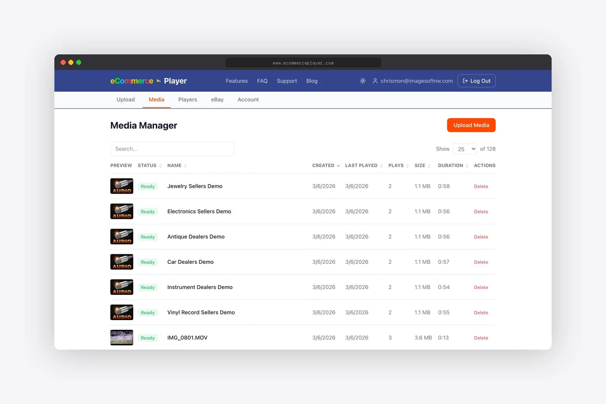The width and height of the screenshot is (606, 404).
Task: Delete the Car Dealers Demo media
Action: click(x=481, y=262)
